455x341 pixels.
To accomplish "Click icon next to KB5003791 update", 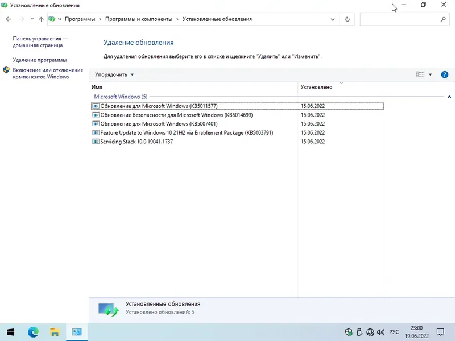I will (96, 133).
